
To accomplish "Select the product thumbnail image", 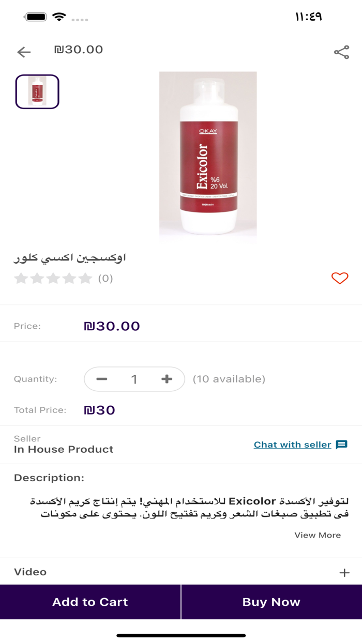I will coord(37,91).
